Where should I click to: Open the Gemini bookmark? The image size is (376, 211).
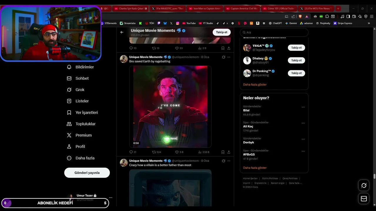(x=291, y=23)
